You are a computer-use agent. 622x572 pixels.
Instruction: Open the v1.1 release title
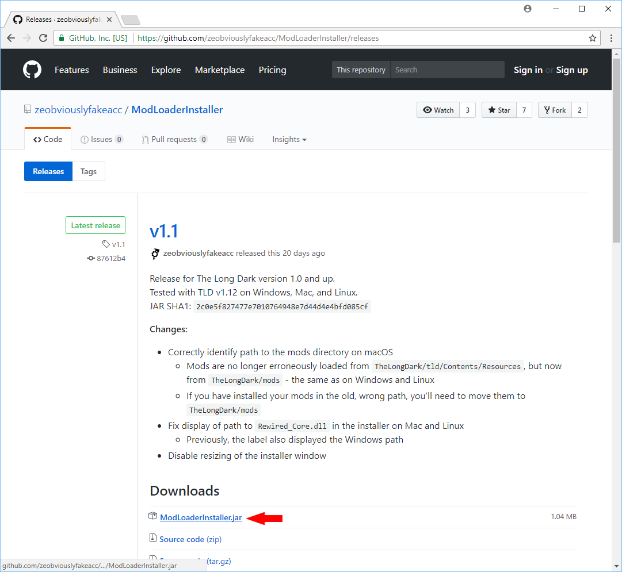tap(164, 231)
